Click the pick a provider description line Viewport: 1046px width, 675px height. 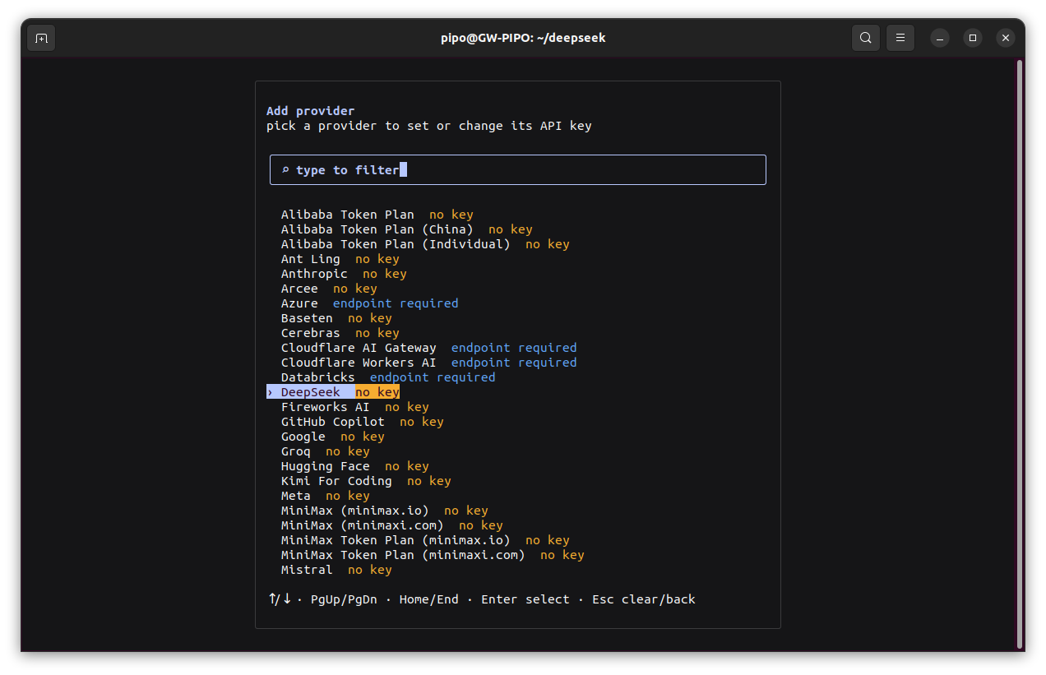pyautogui.click(x=429, y=126)
